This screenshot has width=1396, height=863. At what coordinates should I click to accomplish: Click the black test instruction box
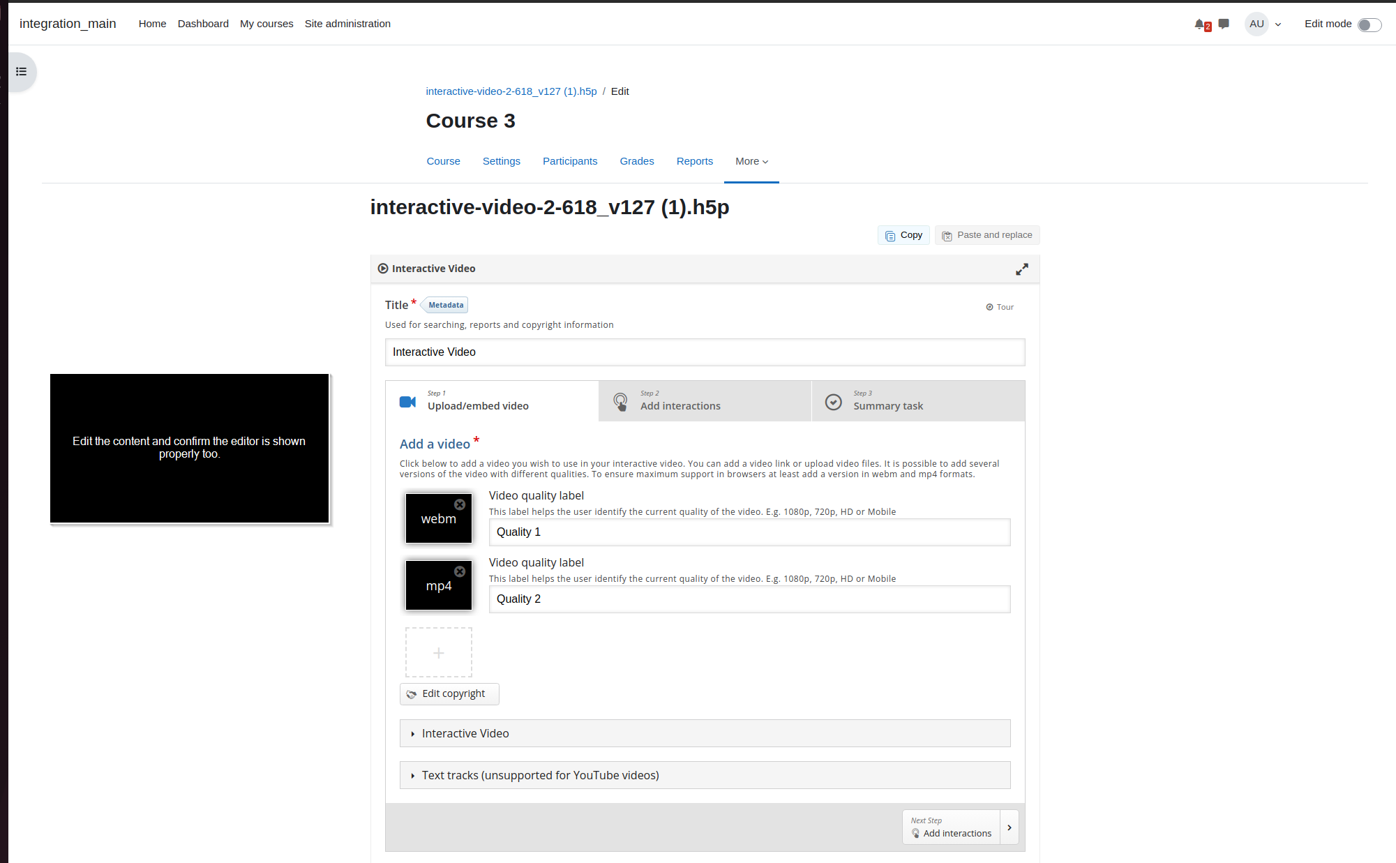[189, 448]
